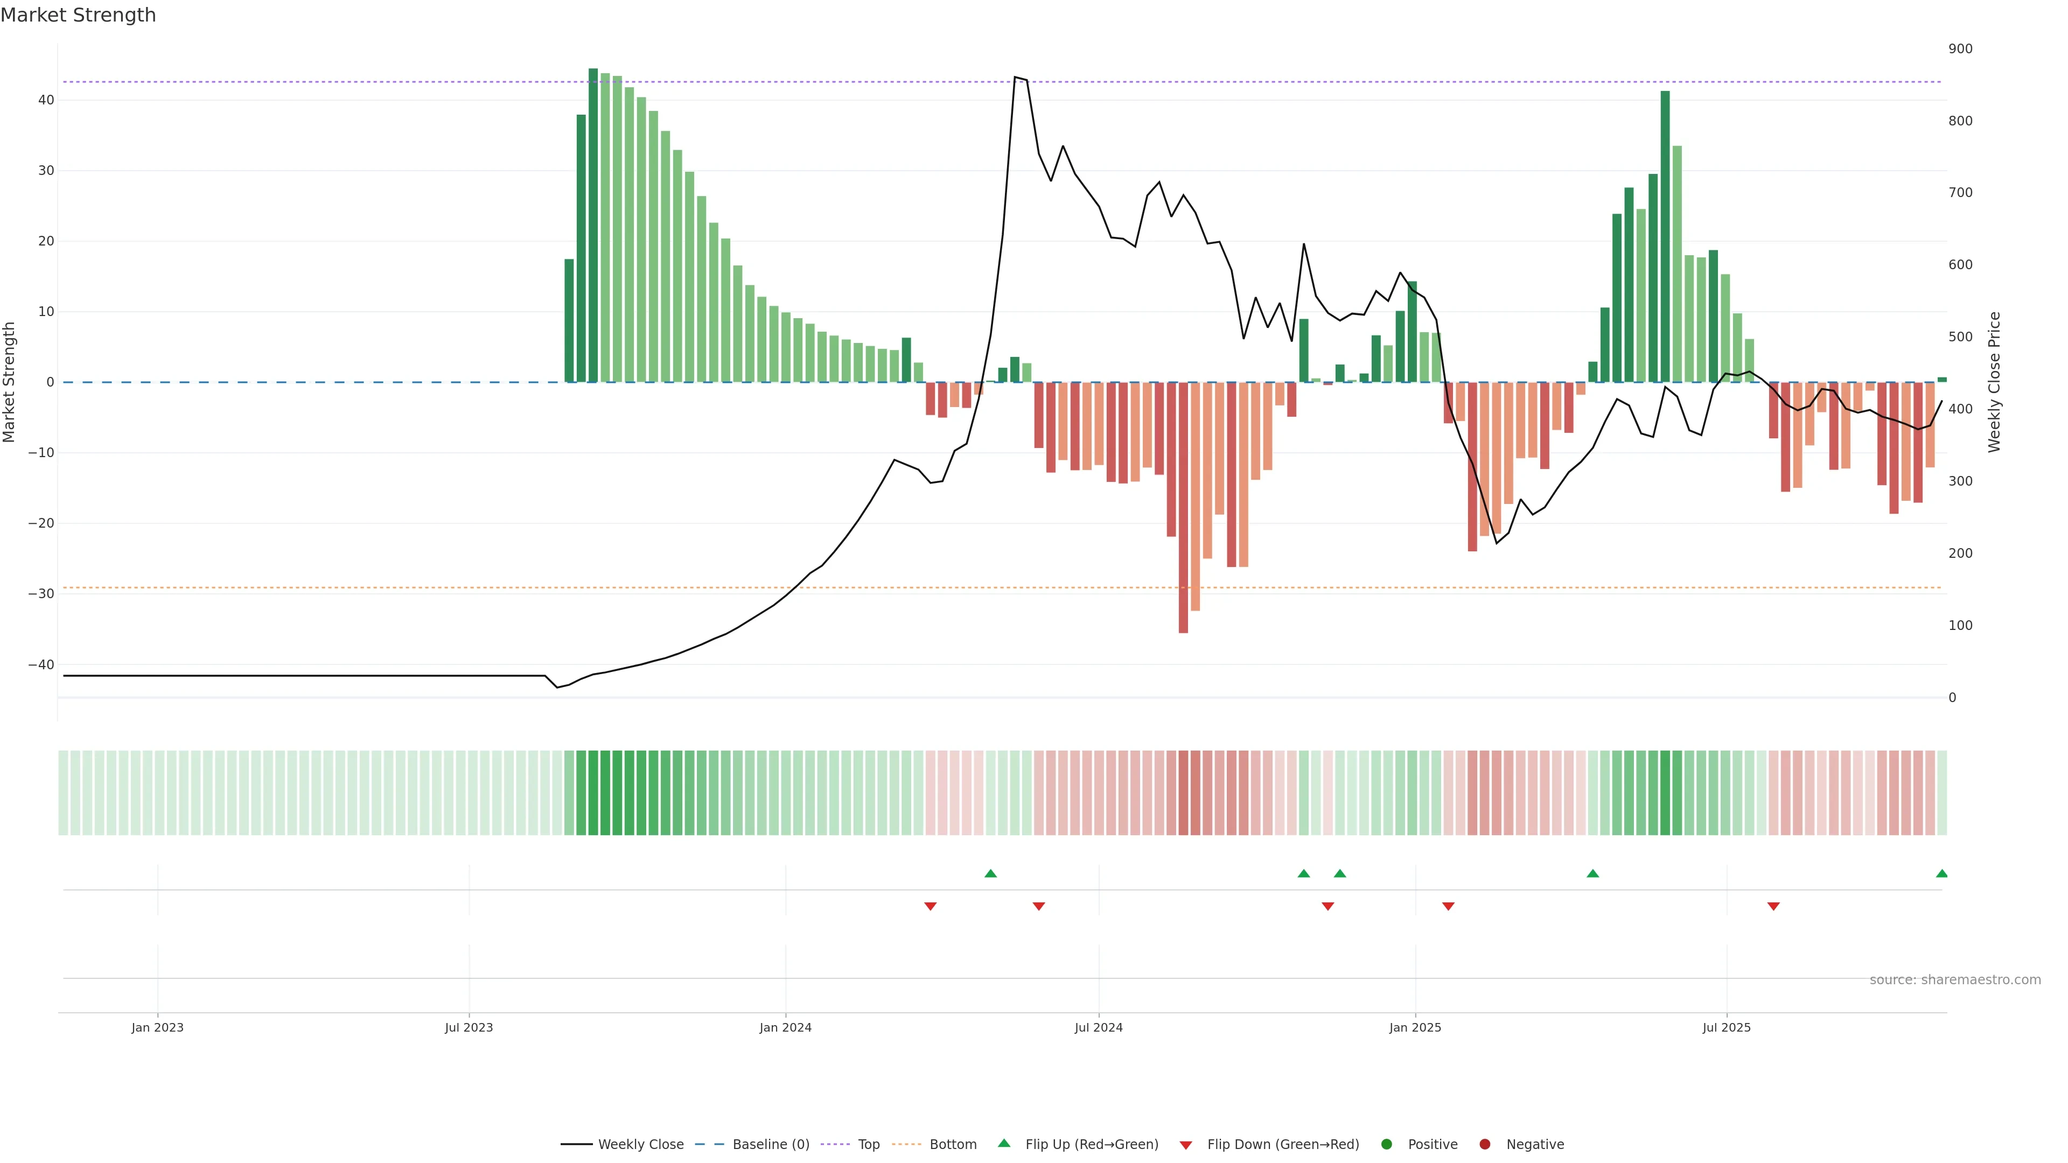Click the source: sharemaestro.com text
This screenshot has height=1163, width=2068.
click(1955, 980)
